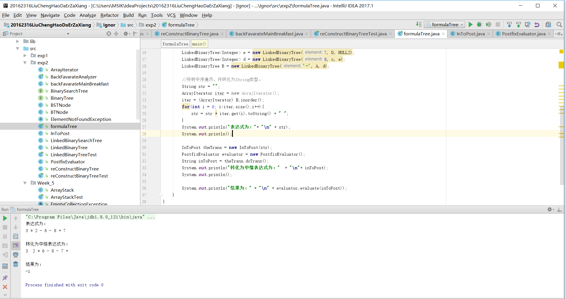Click the Search Everywhere magnifier
The image size is (566, 299).
tap(559, 24)
